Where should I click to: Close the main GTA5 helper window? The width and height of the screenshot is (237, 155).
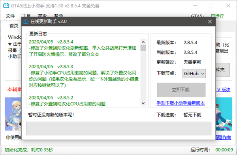click(x=228, y=6)
